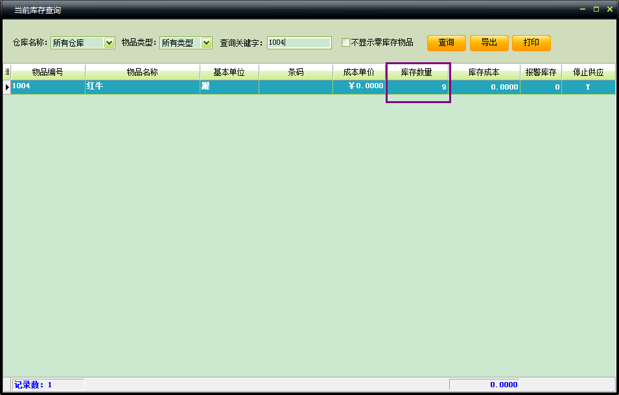
Task: Click the 记录数: 1 status text
Action: tap(33, 385)
